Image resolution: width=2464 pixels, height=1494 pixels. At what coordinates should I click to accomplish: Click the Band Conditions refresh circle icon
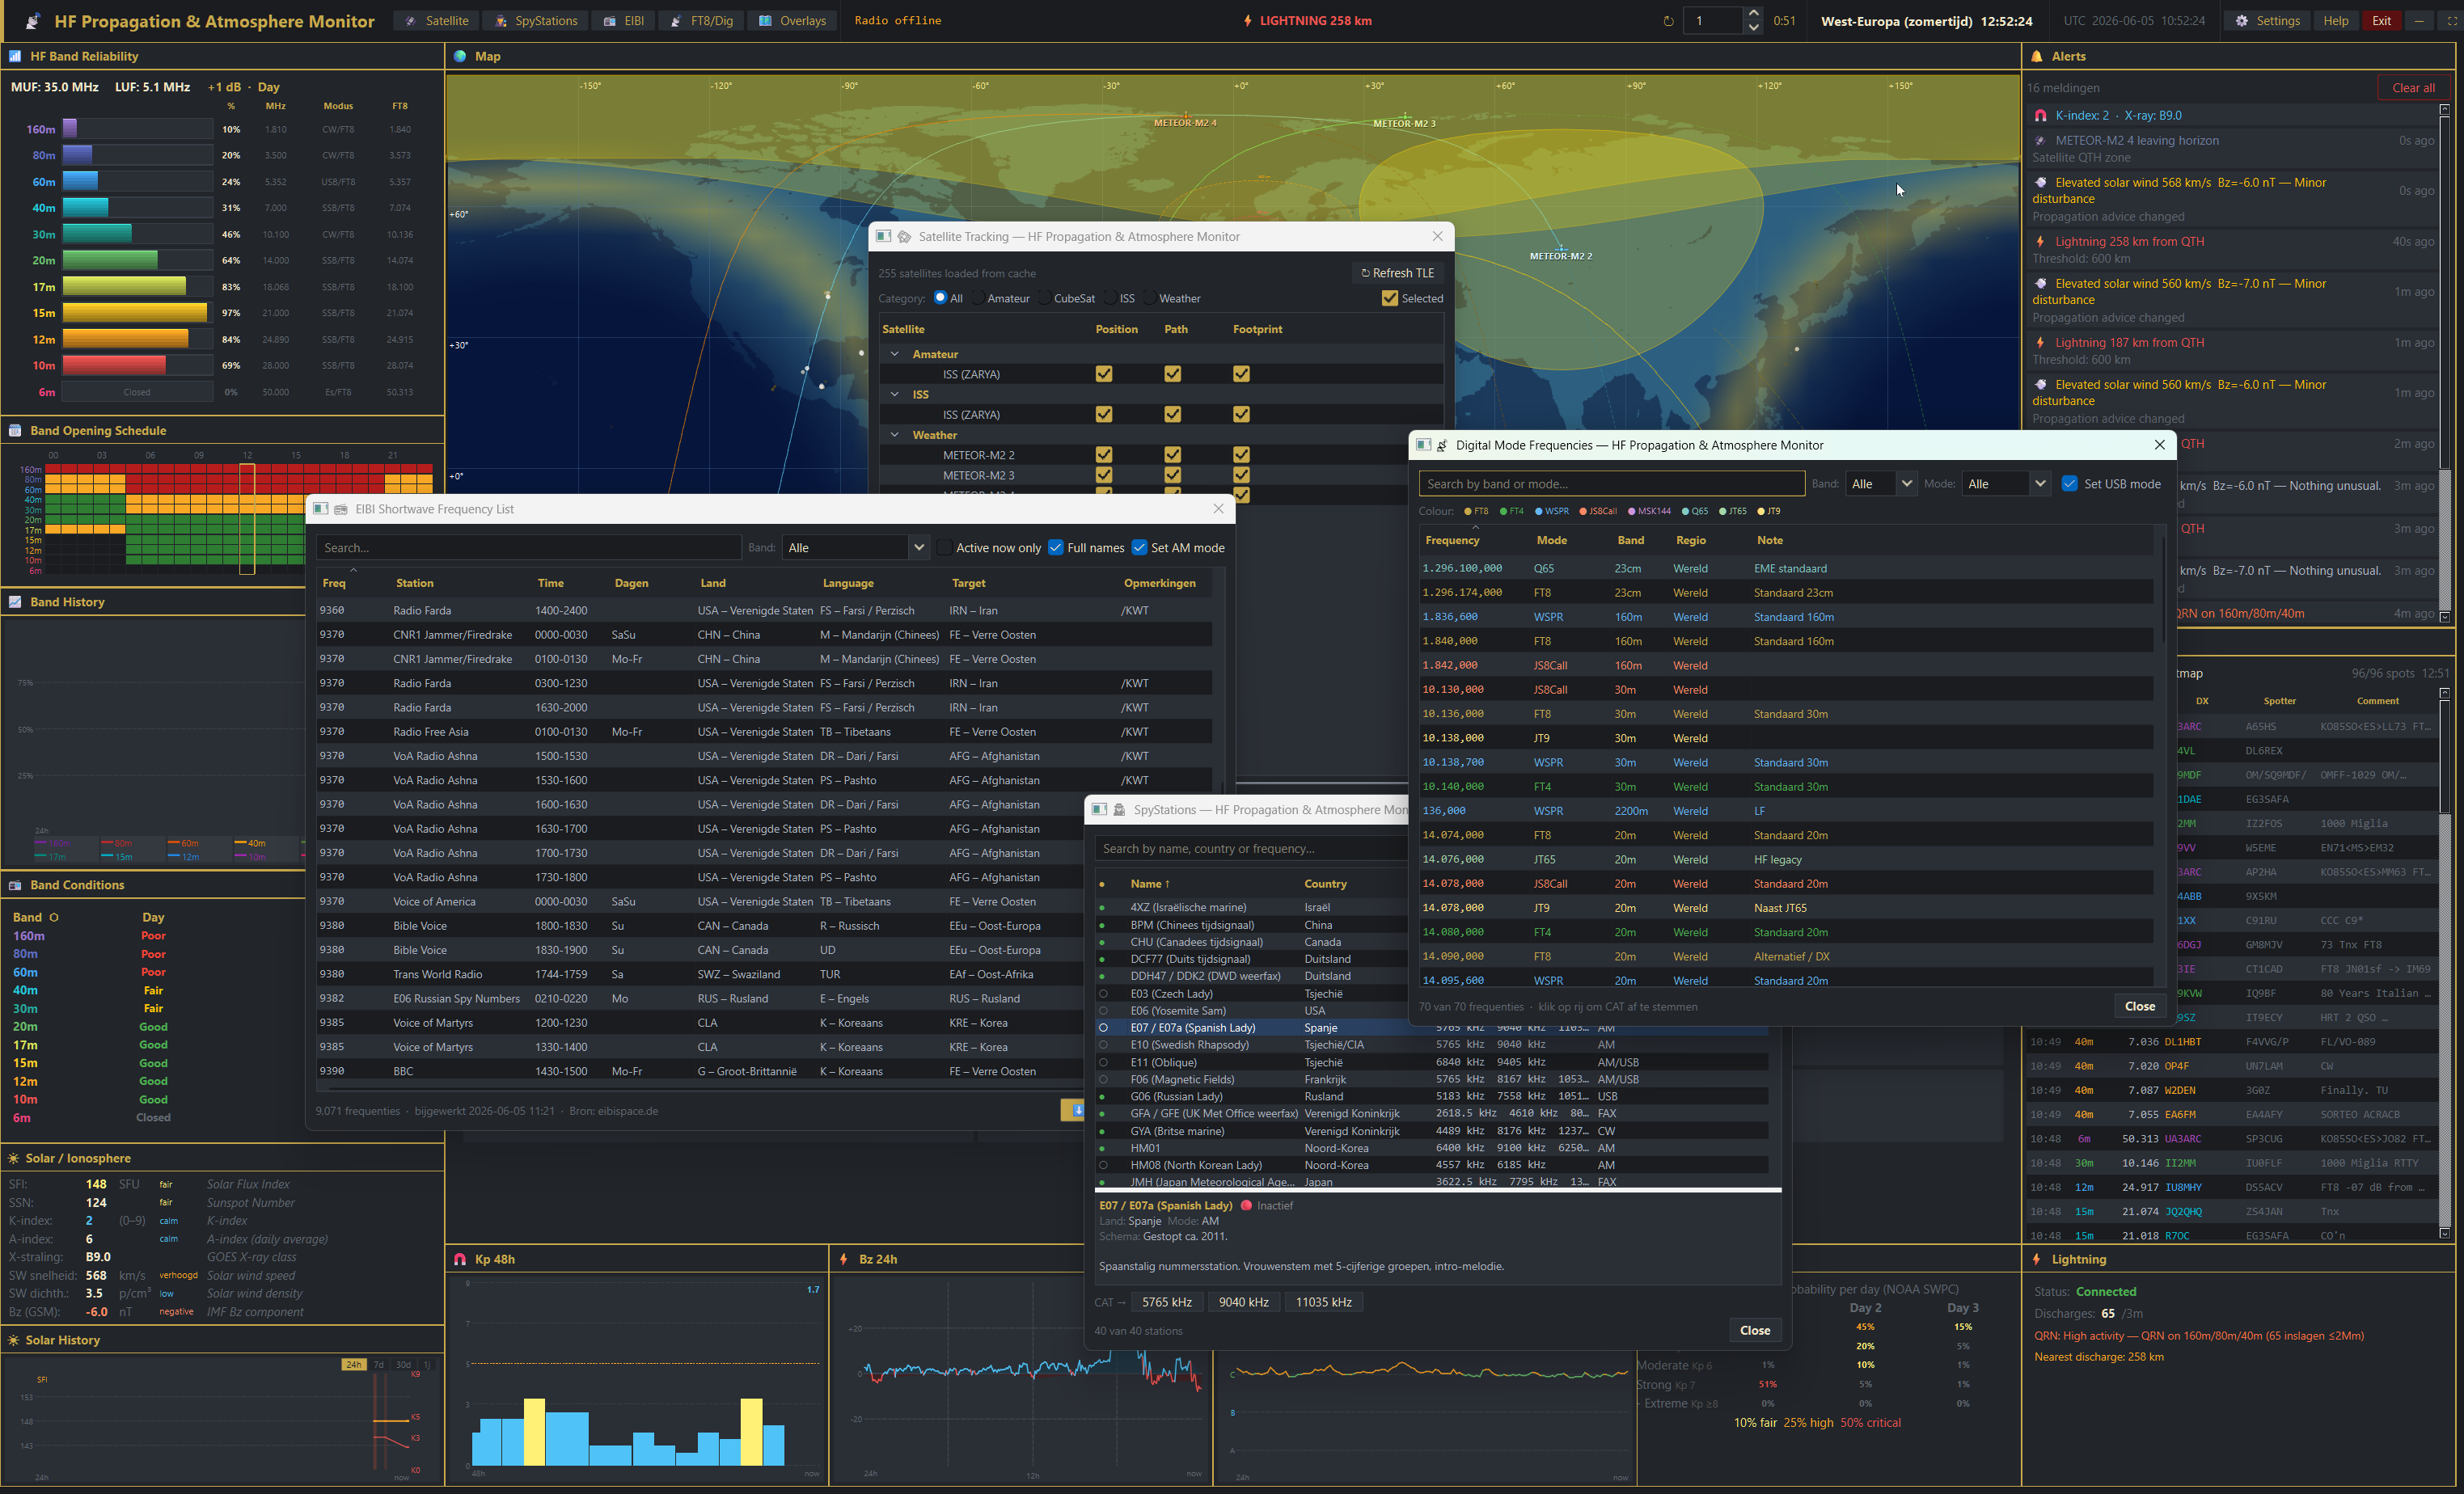tap(54, 917)
